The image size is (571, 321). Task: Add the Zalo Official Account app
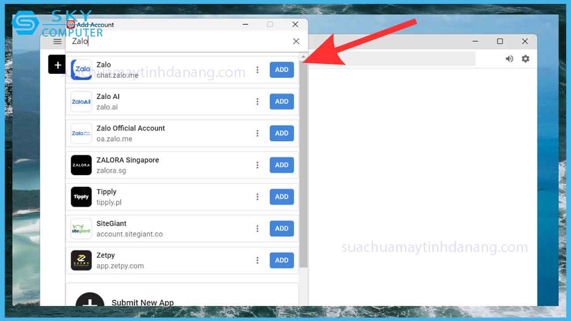coord(282,133)
